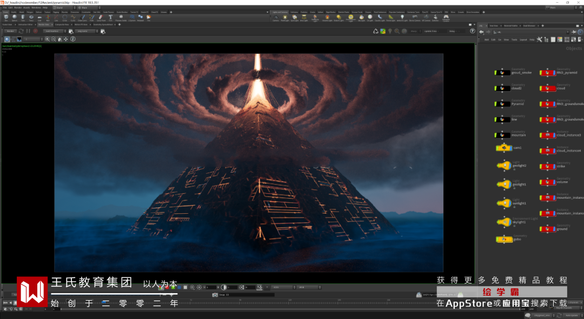The image size is (584, 319).
Task: Select the Sphere shelf tool
Action: [15, 17]
